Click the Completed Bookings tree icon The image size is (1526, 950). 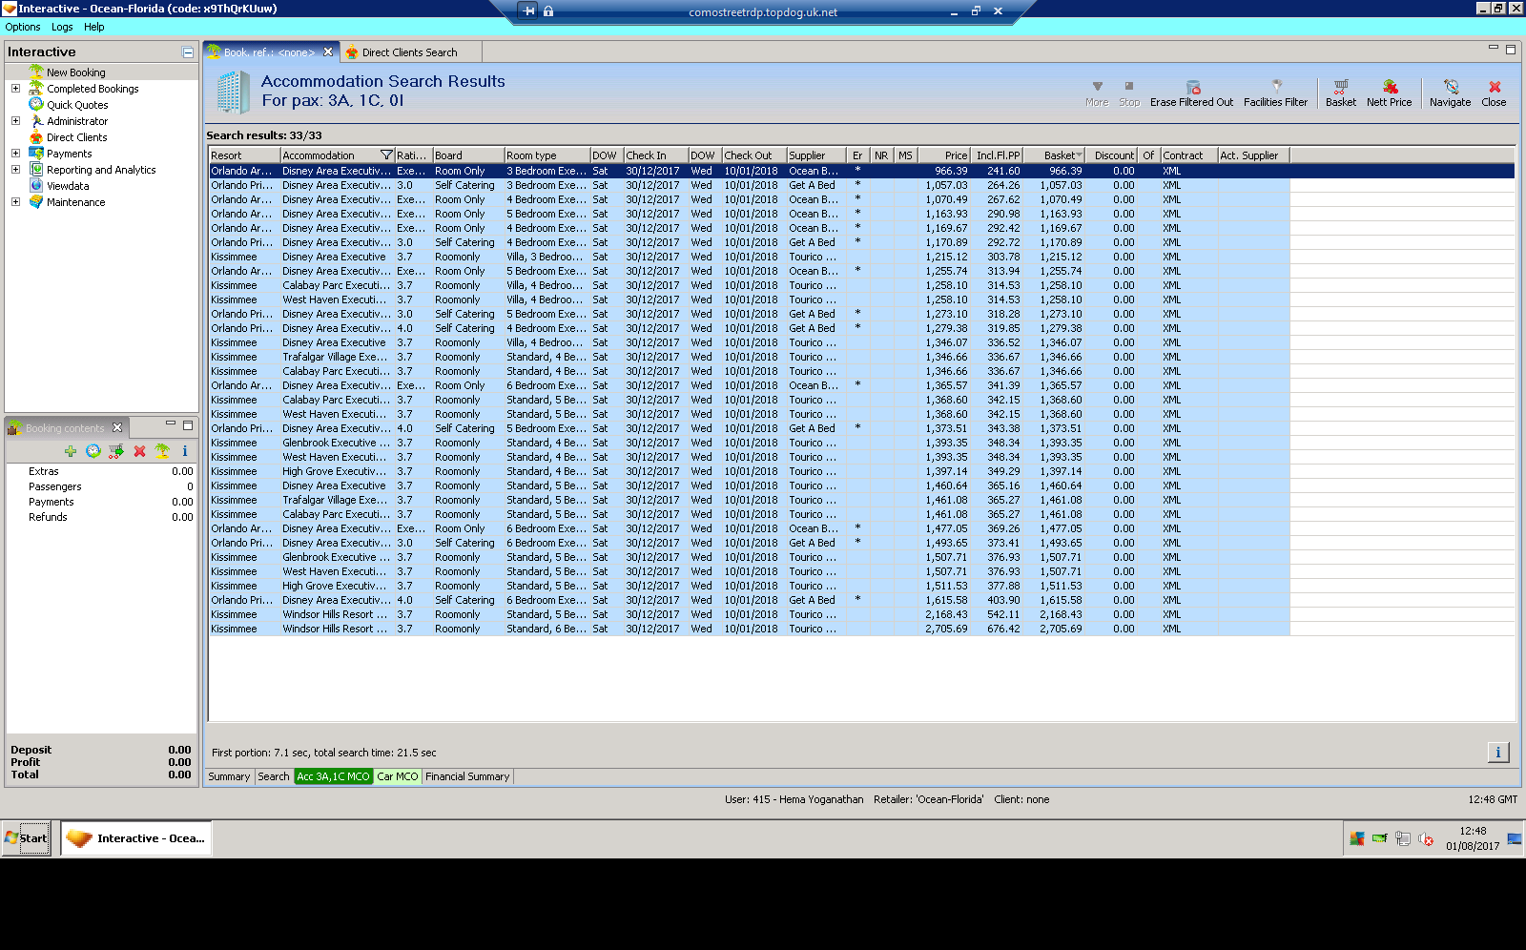(x=36, y=88)
